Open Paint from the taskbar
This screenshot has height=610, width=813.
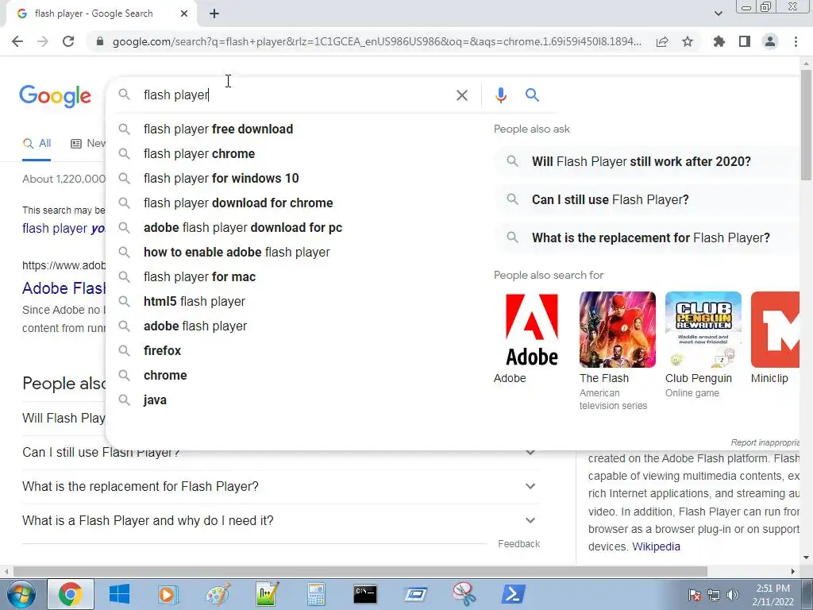point(218,594)
